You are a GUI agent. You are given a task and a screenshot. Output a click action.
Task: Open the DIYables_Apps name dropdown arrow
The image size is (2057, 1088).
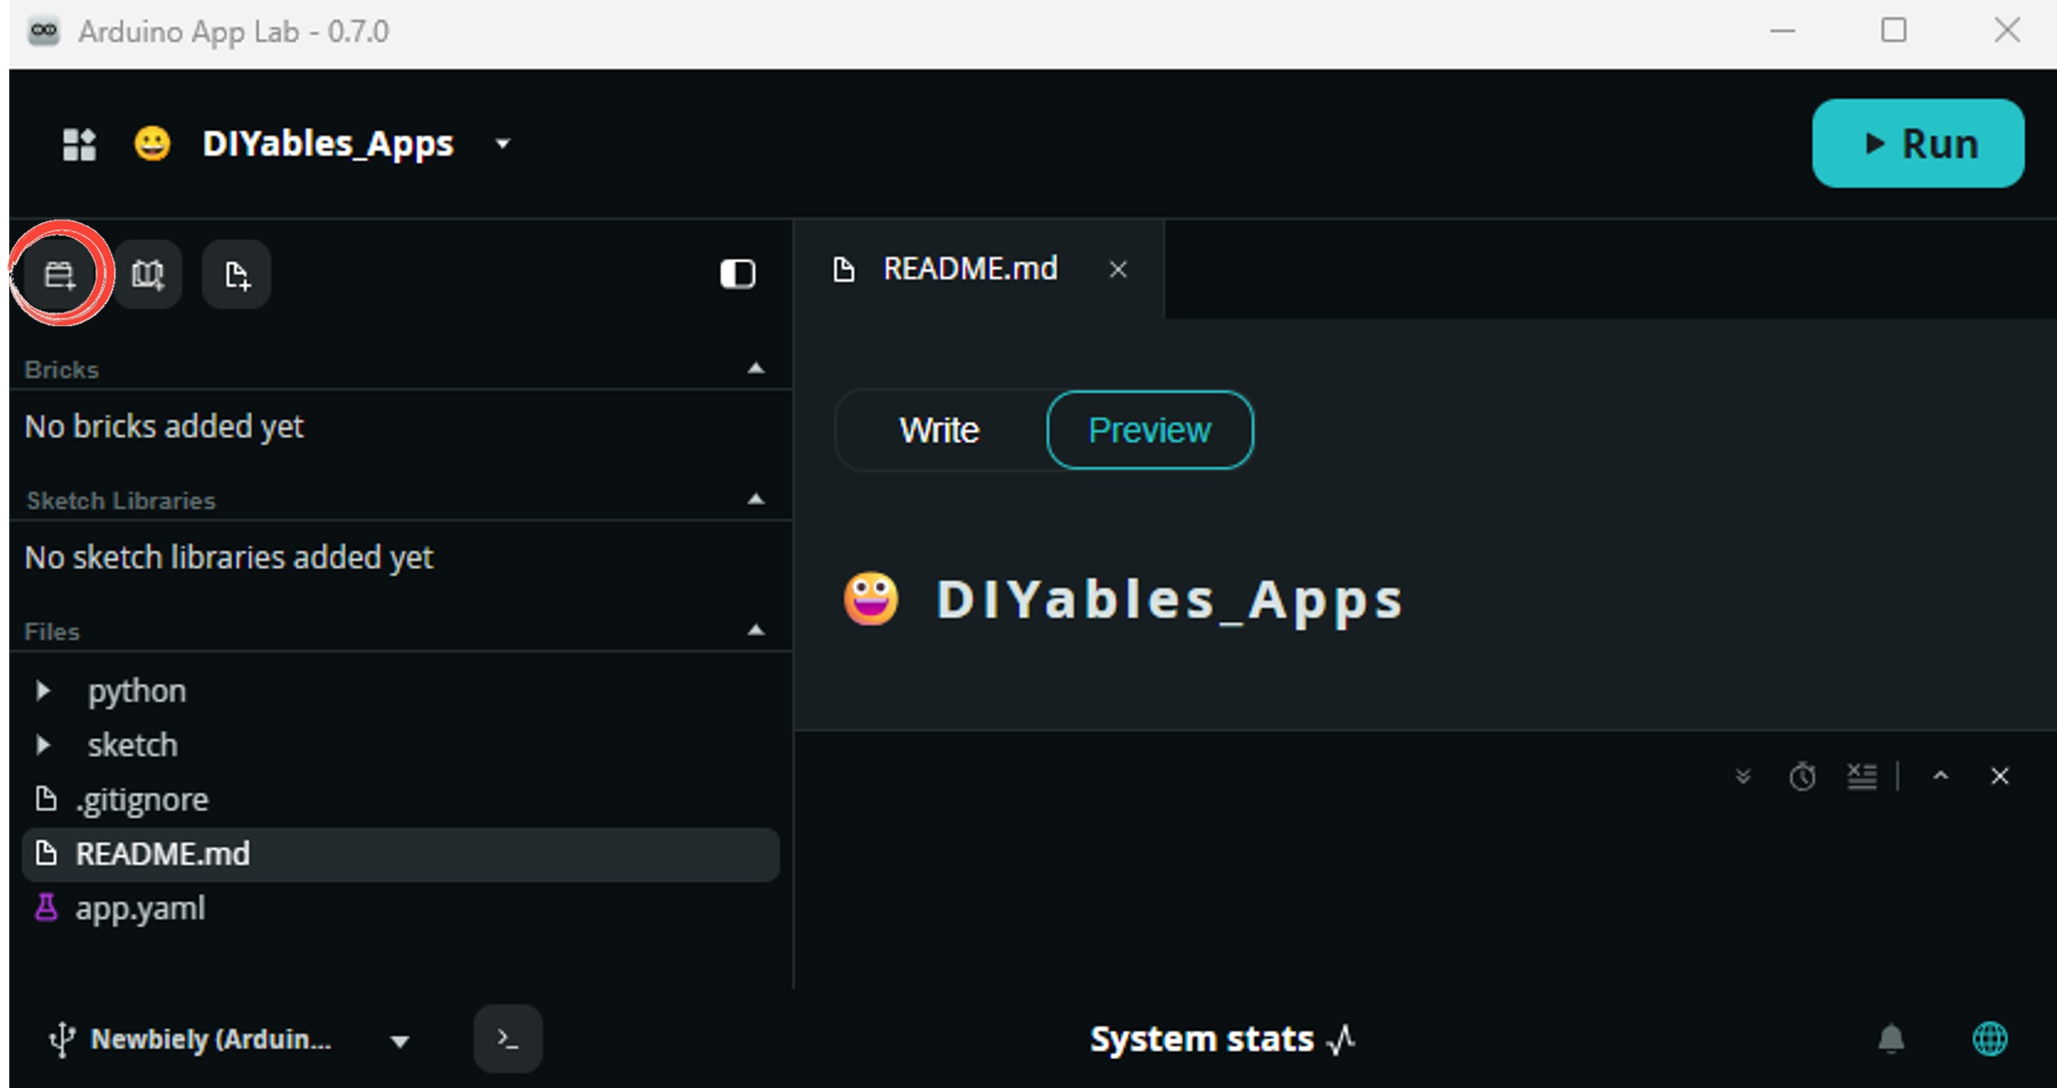pos(502,144)
